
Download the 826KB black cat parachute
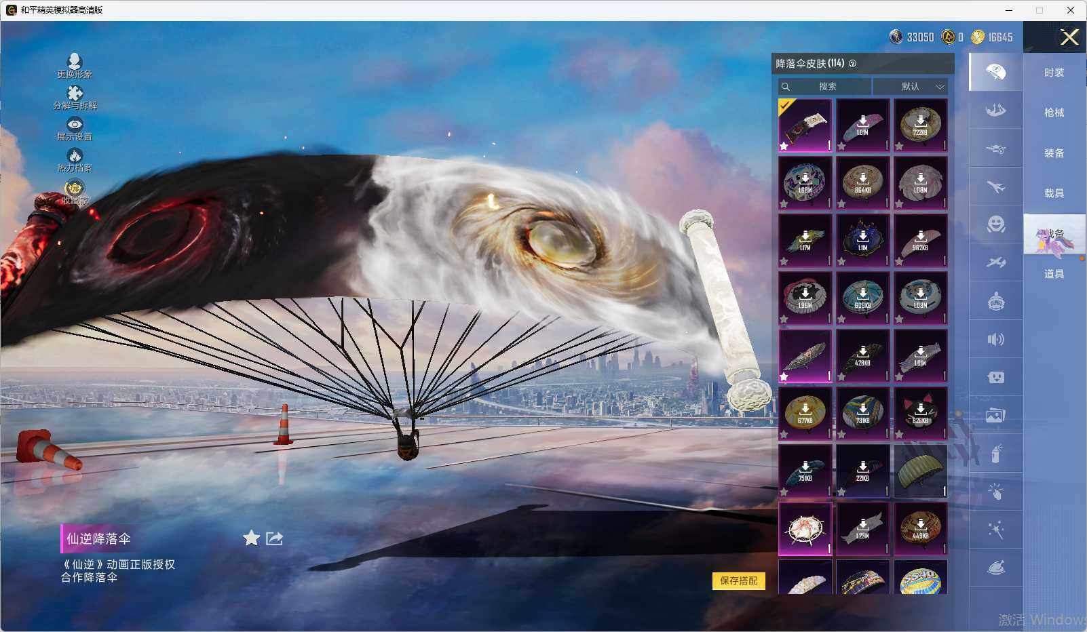921,414
